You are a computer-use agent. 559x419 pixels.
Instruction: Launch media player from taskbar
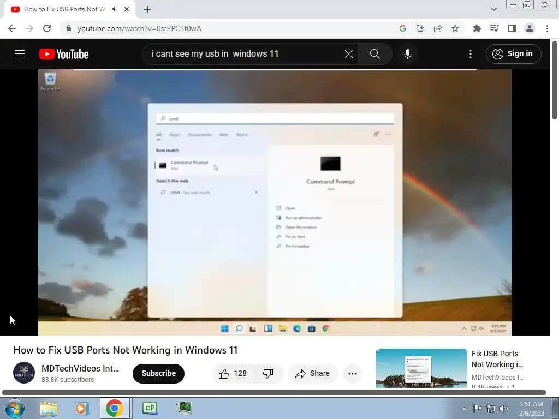click(81, 408)
